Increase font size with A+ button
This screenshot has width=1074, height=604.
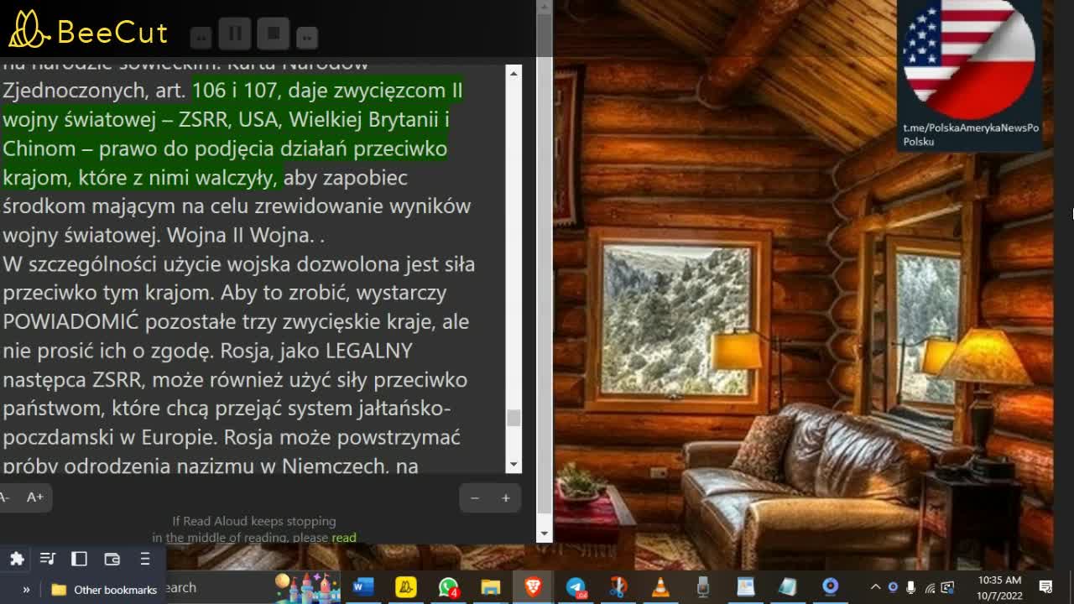pyautogui.click(x=35, y=497)
